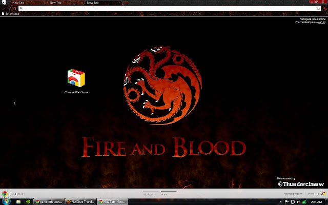Click the back navigation arrow
The width and height of the screenshot is (328, 205).
(4, 8)
